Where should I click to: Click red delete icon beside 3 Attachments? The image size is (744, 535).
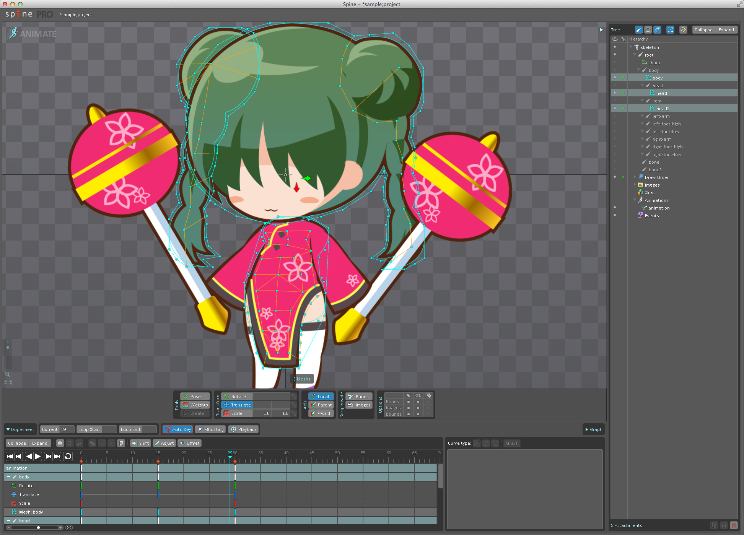tap(734, 525)
